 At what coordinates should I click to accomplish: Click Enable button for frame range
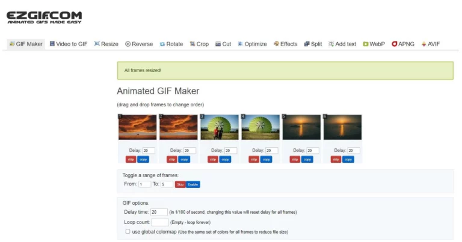coord(193,184)
